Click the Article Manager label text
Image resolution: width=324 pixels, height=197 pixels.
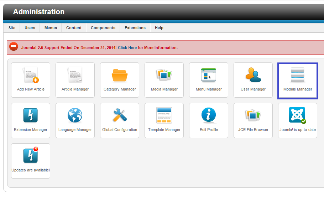75,89
